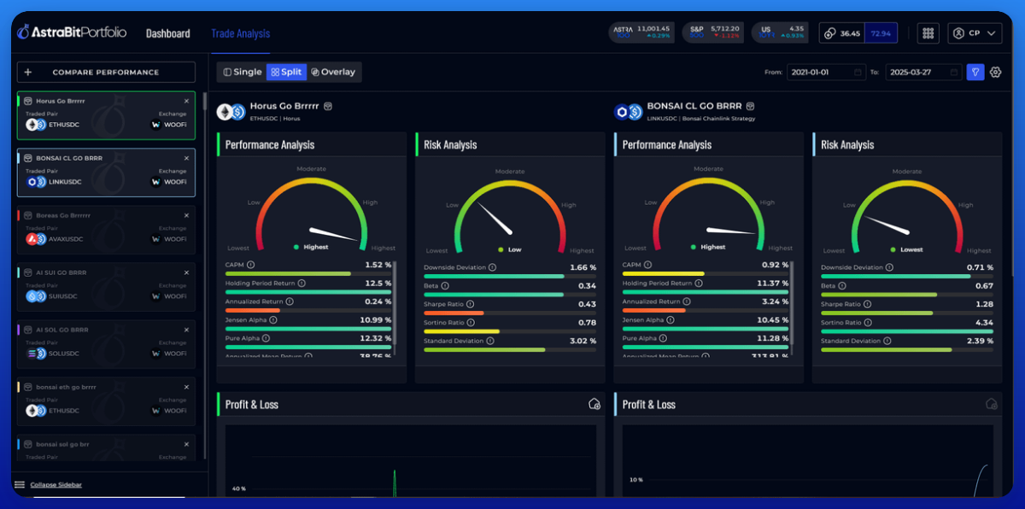
Task: Click info icon for Horus Standard Deviation
Action: coord(490,341)
